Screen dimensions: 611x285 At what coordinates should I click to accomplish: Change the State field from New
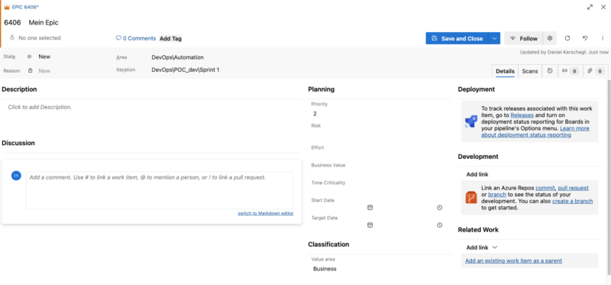pos(44,57)
